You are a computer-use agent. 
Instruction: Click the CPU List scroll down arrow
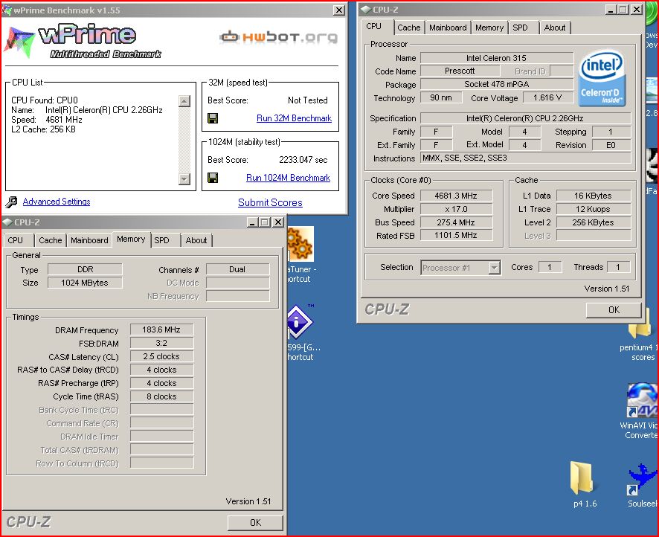click(x=184, y=179)
